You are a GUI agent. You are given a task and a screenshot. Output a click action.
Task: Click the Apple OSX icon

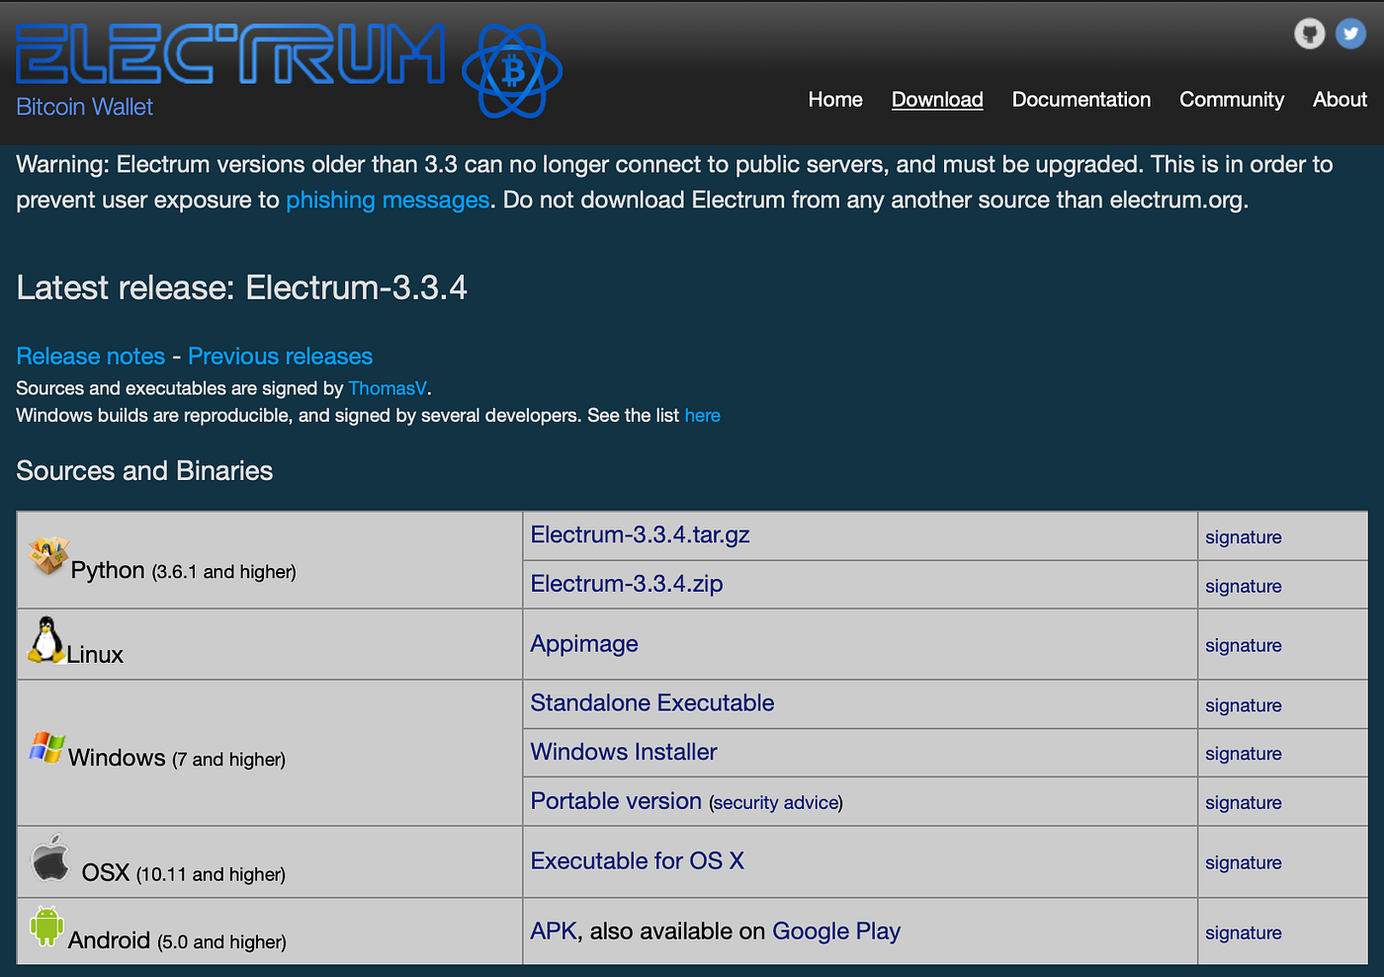click(x=50, y=857)
